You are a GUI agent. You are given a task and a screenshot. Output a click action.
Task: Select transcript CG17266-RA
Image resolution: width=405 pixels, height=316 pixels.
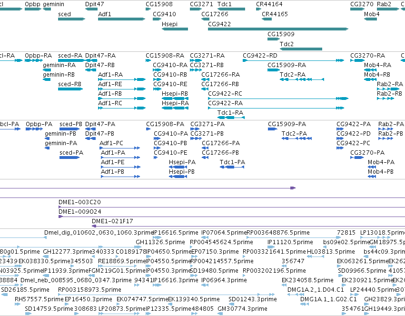pyautogui.click(x=205, y=79)
